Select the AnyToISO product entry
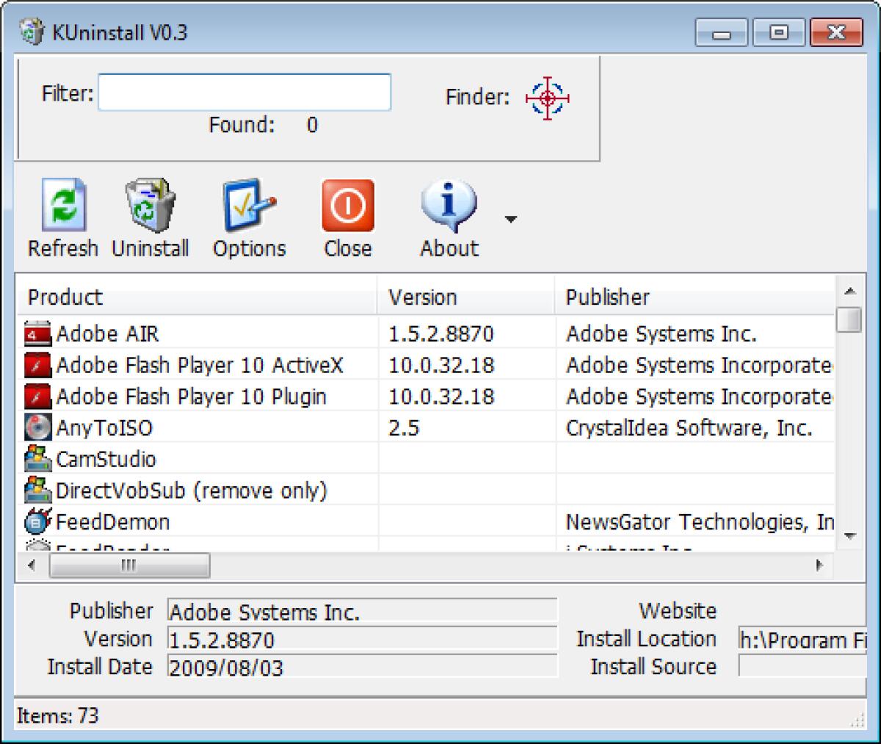Screen dimensions: 881x744 104,427
